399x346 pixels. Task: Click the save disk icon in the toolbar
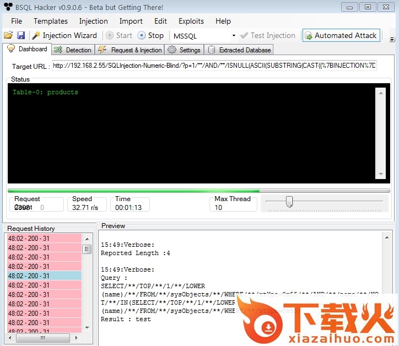(21, 35)
